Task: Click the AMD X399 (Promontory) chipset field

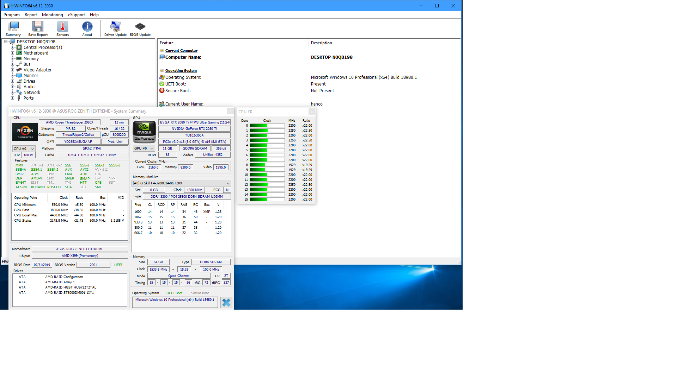Action: point(80,256)
